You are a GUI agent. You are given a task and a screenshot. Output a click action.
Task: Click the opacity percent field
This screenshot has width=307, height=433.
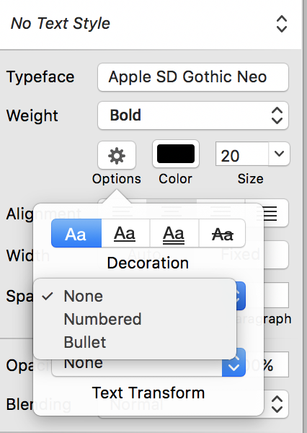pyautogui.click(x=276, y=364)
